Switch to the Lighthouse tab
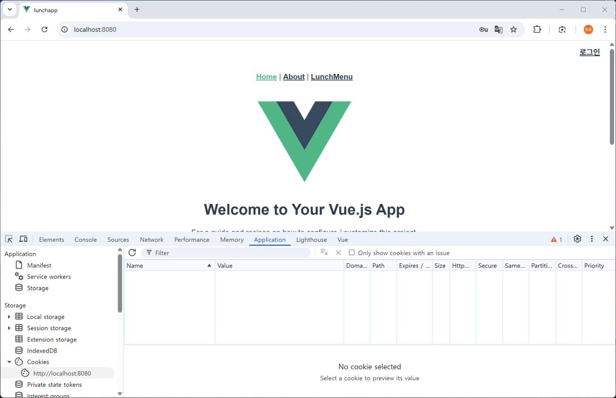Viewport: 616px width, 398px height. click(x=312, y=240)
